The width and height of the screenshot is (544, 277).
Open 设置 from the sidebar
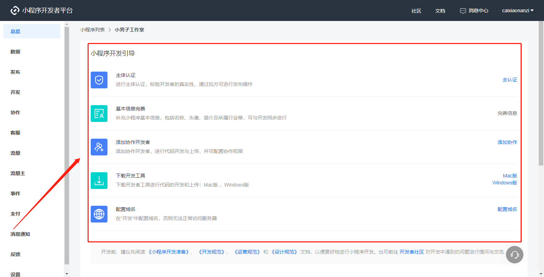[15, 274]
